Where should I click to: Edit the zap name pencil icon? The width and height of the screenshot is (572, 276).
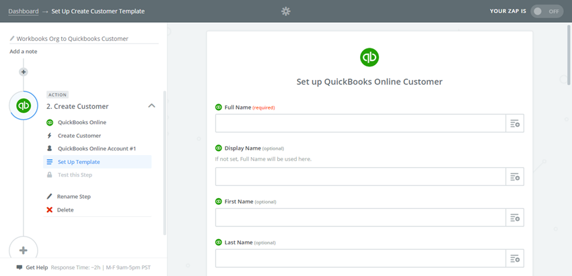tap(12, 38)
